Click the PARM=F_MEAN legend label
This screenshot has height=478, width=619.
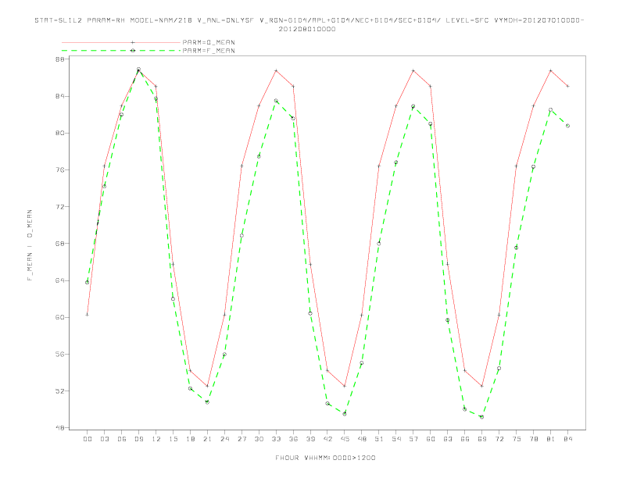pos(209,51)
